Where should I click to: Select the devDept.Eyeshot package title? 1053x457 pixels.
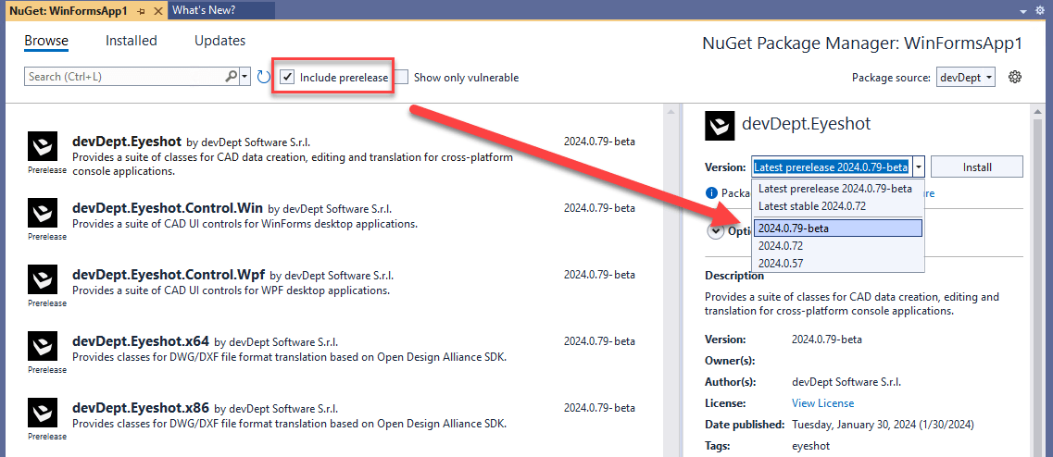[x=127, y=142]
